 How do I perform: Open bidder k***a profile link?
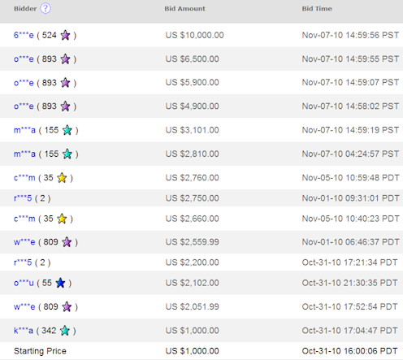[24, 331]
